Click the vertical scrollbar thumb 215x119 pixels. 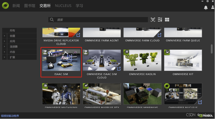(x=212, y=49)
